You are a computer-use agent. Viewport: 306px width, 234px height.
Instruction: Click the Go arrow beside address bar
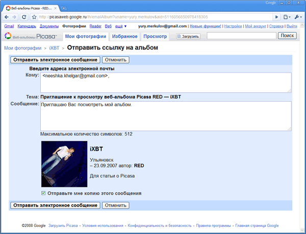coord(276,17)
